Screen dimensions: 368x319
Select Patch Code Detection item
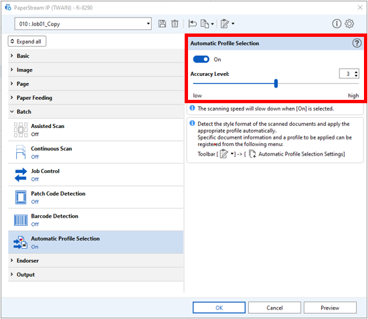(96, 197)
